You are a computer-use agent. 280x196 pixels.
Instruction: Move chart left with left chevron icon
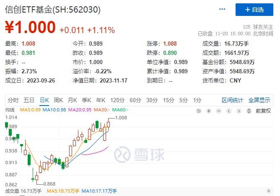tap(229, 111)
